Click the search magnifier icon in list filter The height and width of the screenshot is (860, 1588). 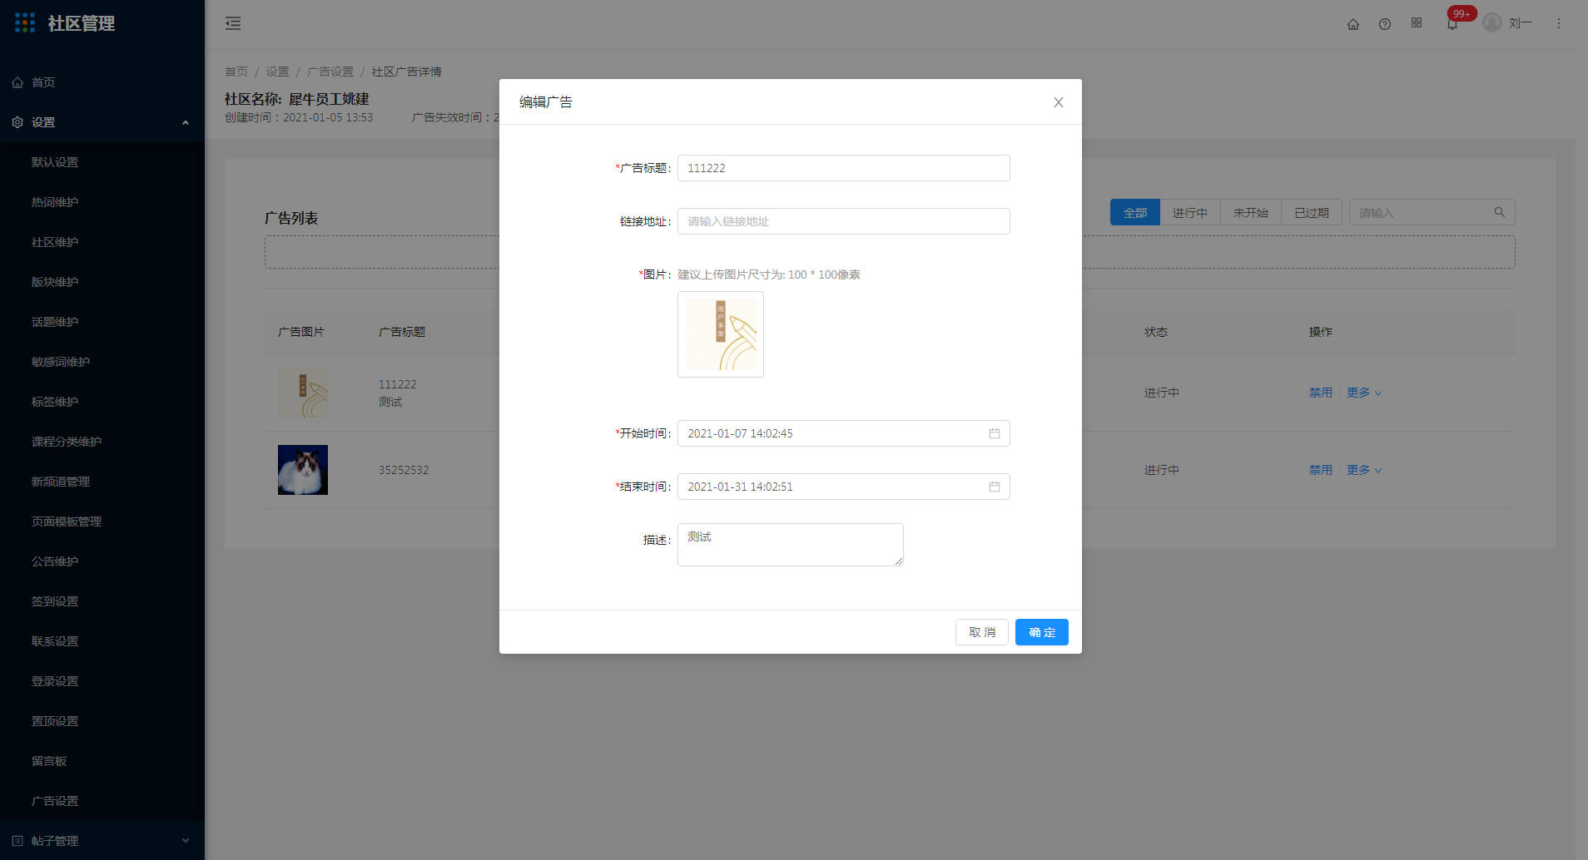tap(1500, 212)
